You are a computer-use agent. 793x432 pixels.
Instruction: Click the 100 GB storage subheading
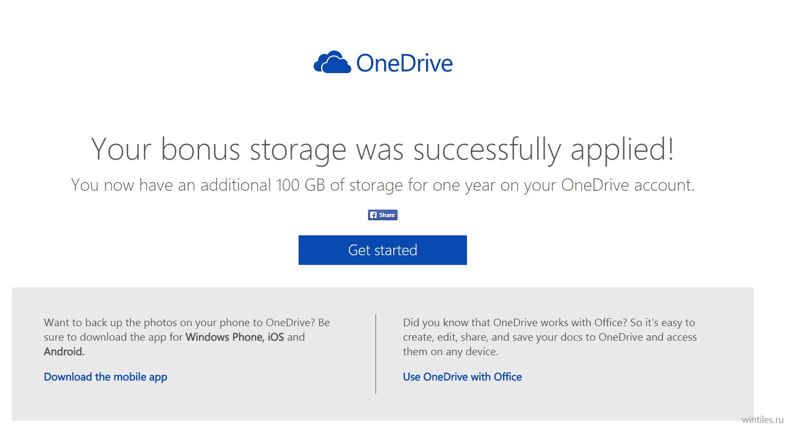point(383,185)
